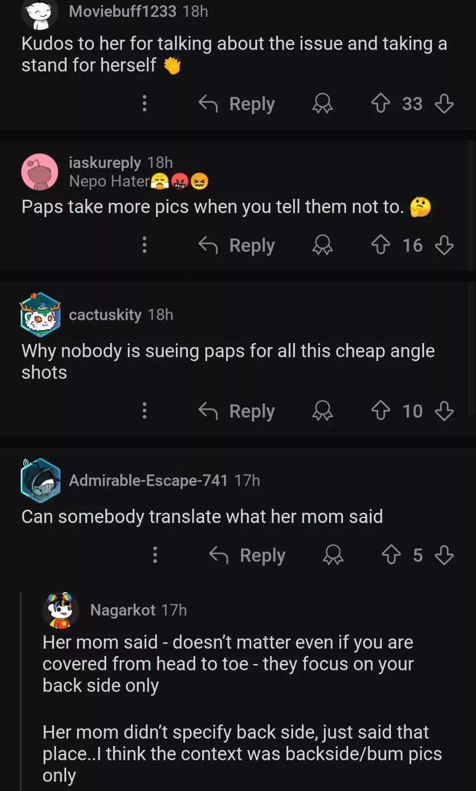The width and height of the screenshot is (476, 791).
Task: Downvote iaskureply's comment
Action: [444, 245]
